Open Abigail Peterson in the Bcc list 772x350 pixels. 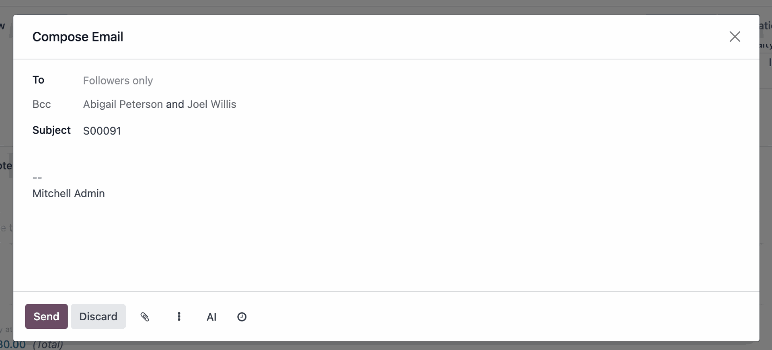tap(123, 104)
